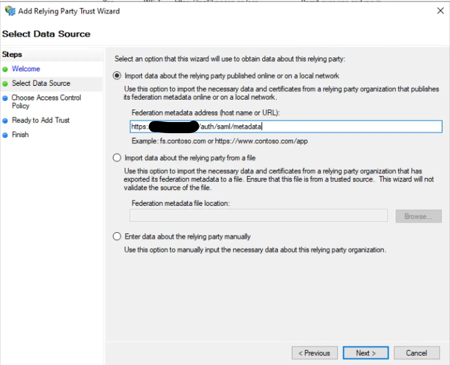This screenshot has height=365, width=450.
Task: Click the blue bullet beside Choose Access Control Policy
Action: pos(5,98)
